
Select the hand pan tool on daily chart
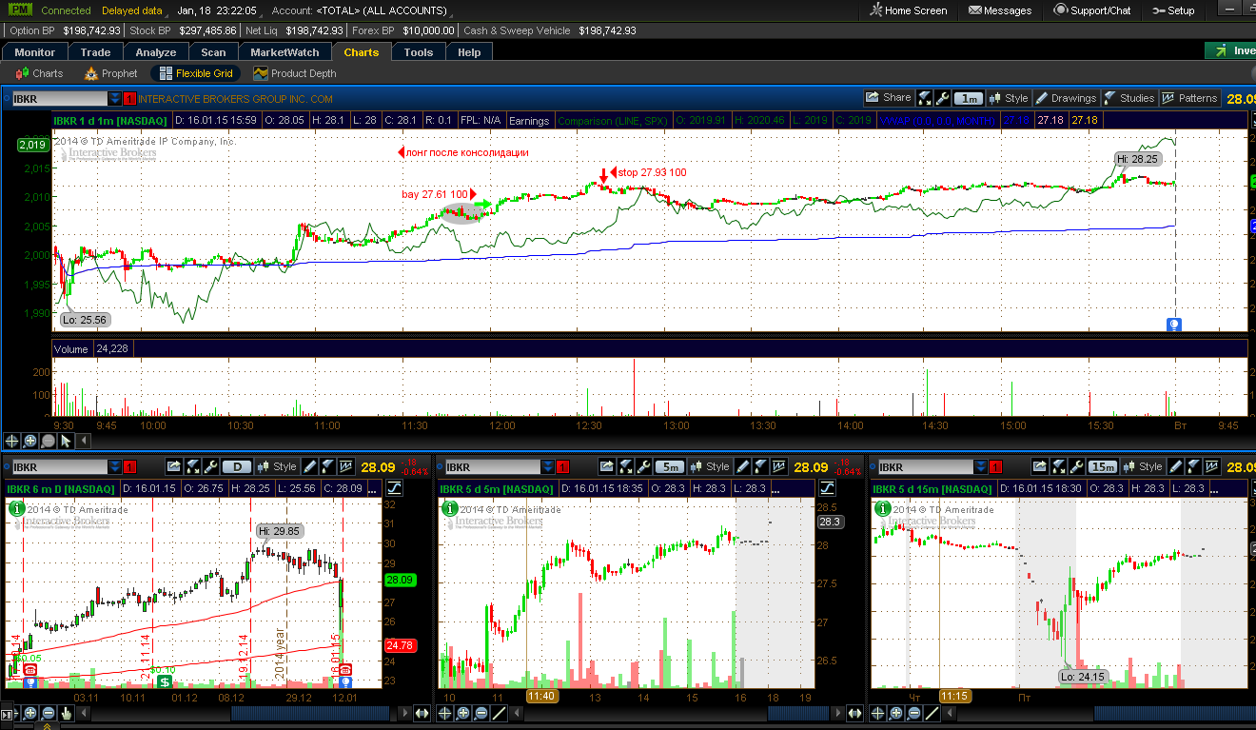[67, 713]
